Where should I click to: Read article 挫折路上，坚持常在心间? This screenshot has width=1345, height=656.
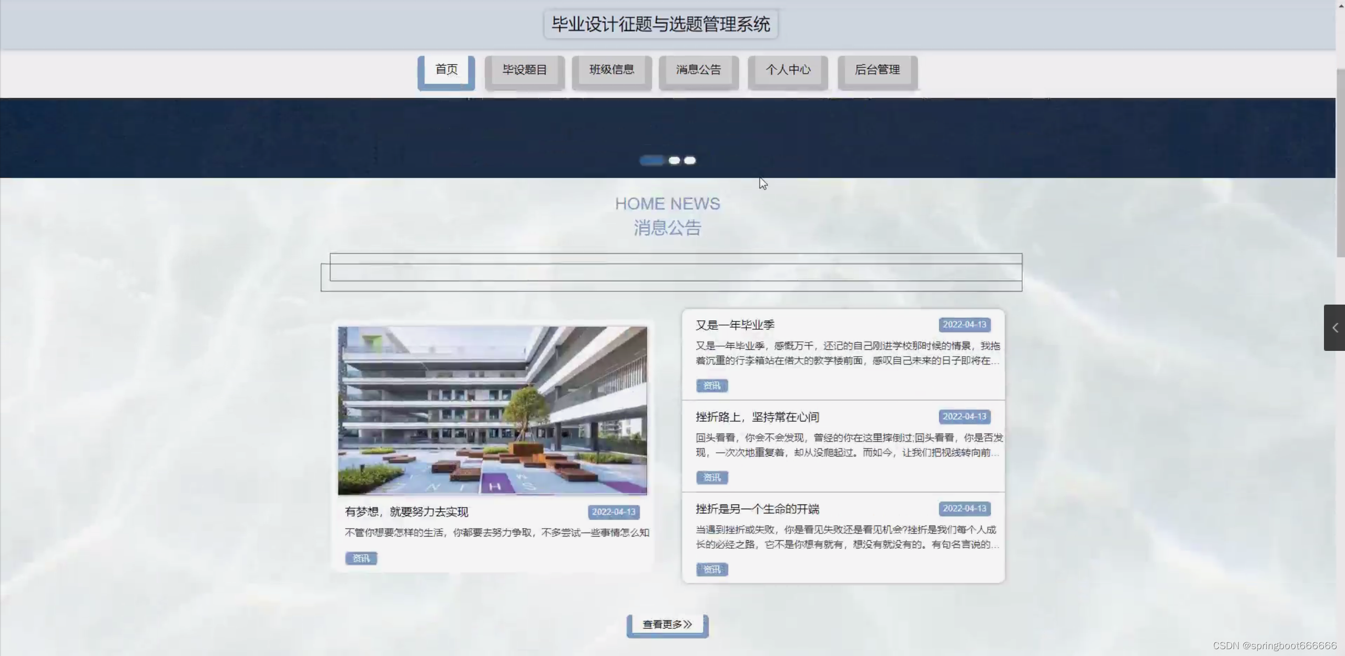pyautogui.click(x=757, y=417)
